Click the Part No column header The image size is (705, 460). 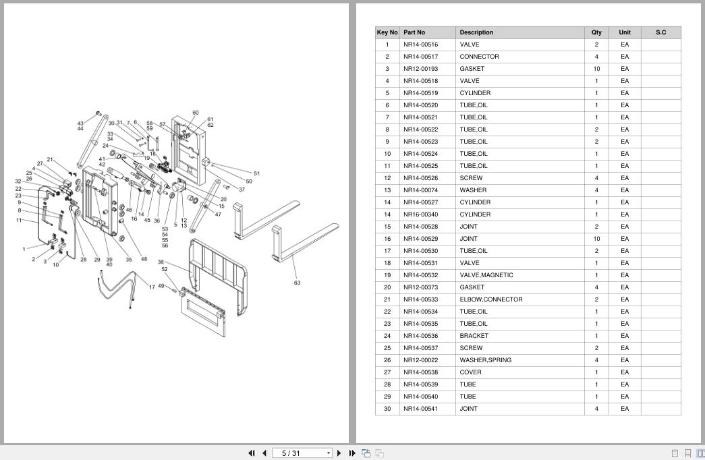tap(414, 32)
